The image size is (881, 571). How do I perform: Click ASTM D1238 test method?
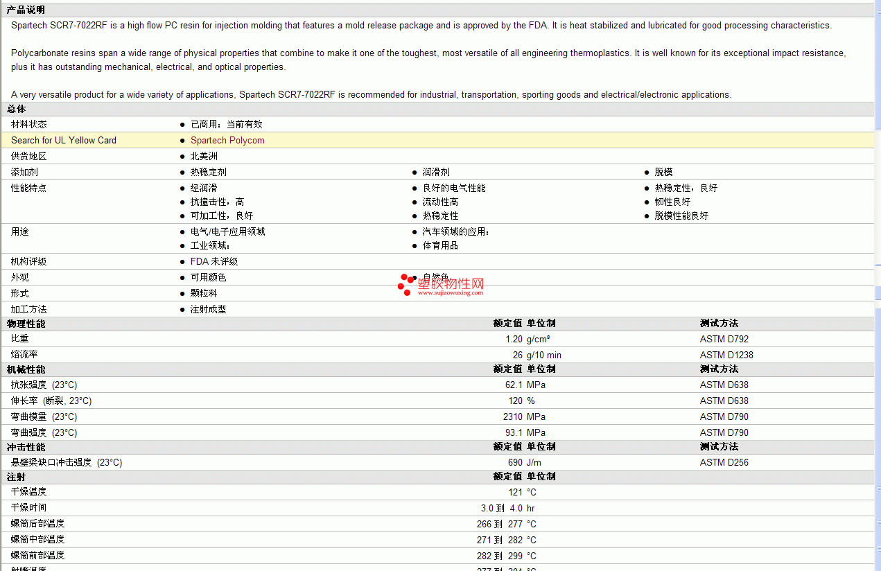tap(726, 355)
